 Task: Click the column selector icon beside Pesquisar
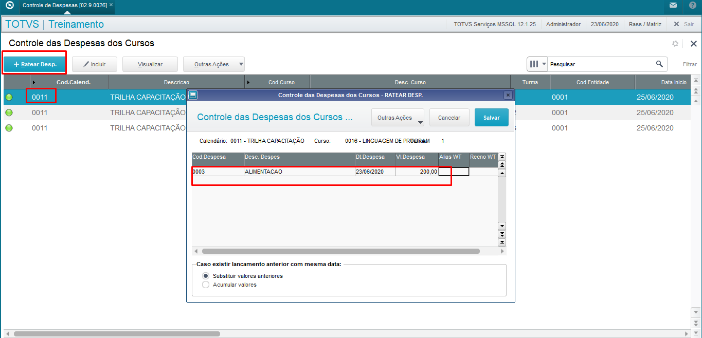(534, 64)
